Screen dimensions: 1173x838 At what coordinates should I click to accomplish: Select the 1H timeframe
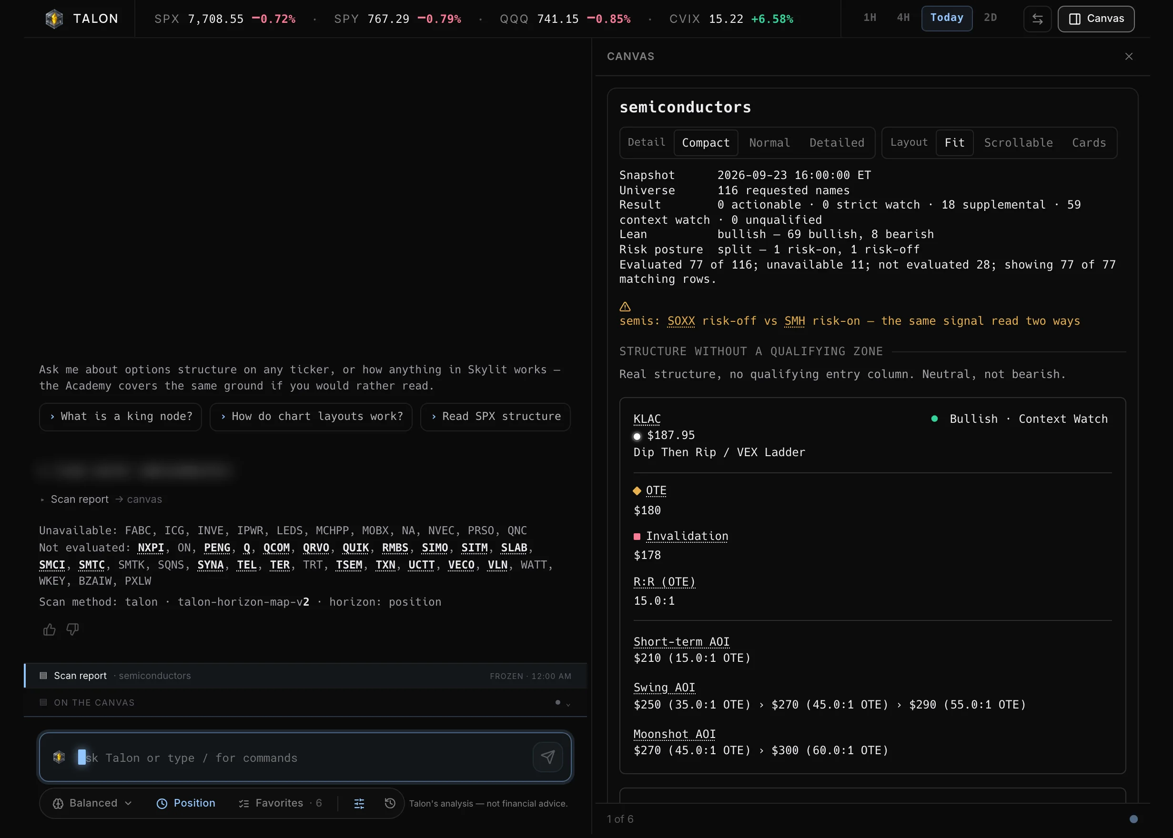870,18
